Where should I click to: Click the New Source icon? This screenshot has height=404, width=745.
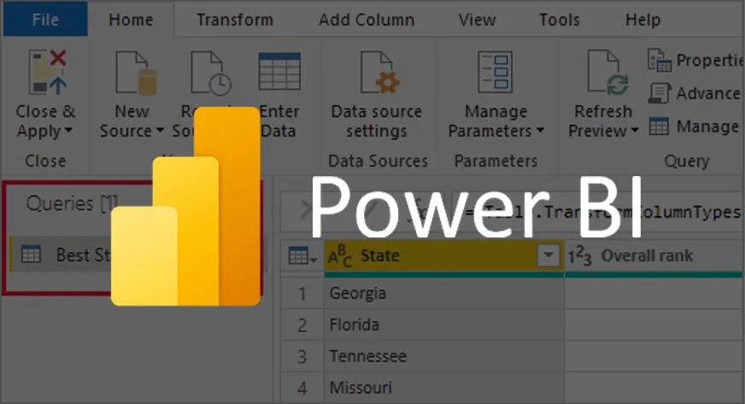point(132,72)
